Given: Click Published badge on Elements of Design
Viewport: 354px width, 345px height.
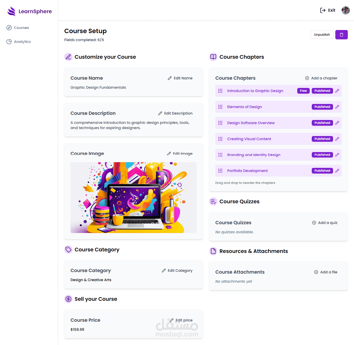Looking at the screenshot, I should click(322, 107).
